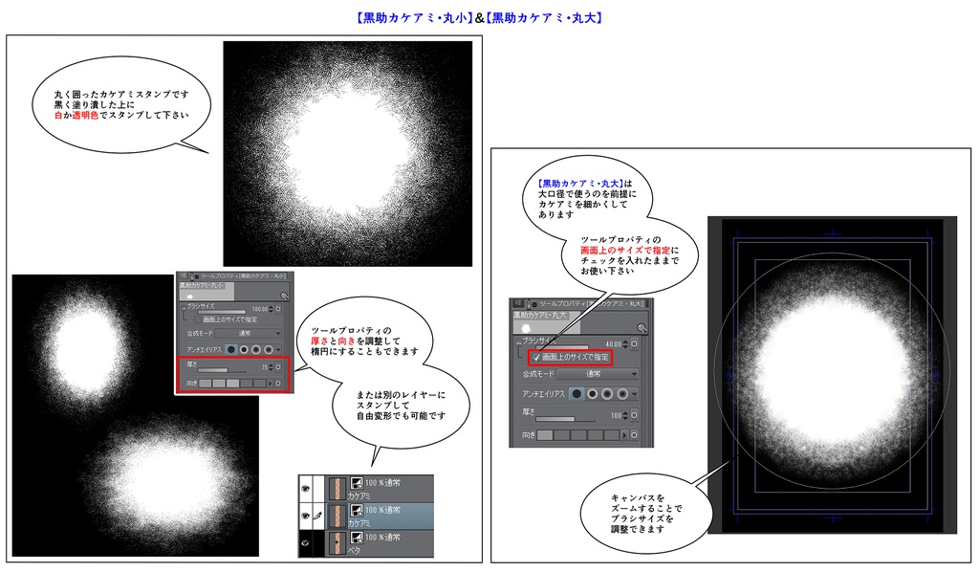Click ellipse kakeami example image

[x=136, y=415]
